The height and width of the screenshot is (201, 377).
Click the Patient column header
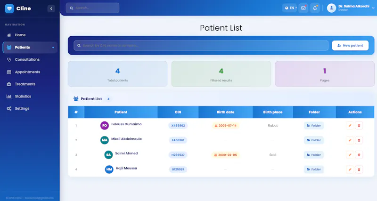click(121, 112)
